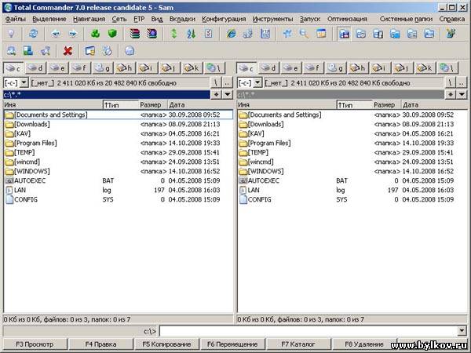Click the unpack archive icon with arrow
The height and width of the screenshot is (353, 471).
click(152, 33)
